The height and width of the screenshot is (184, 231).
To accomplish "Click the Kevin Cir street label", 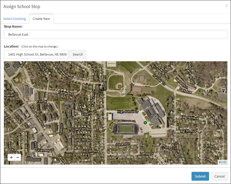I will coord(81,109).
